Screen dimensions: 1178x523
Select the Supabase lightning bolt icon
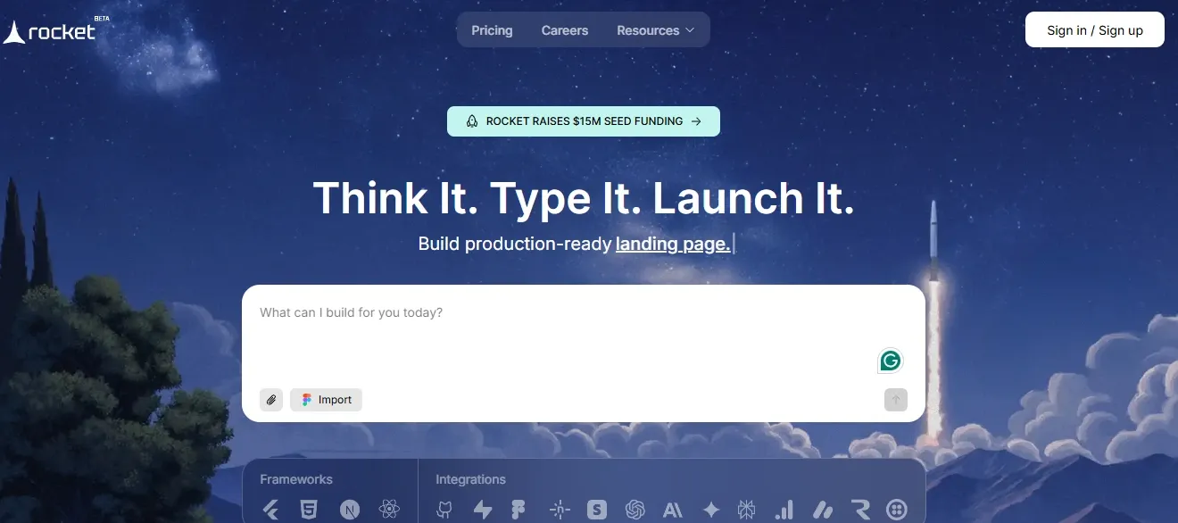click(x=483, y=510)
